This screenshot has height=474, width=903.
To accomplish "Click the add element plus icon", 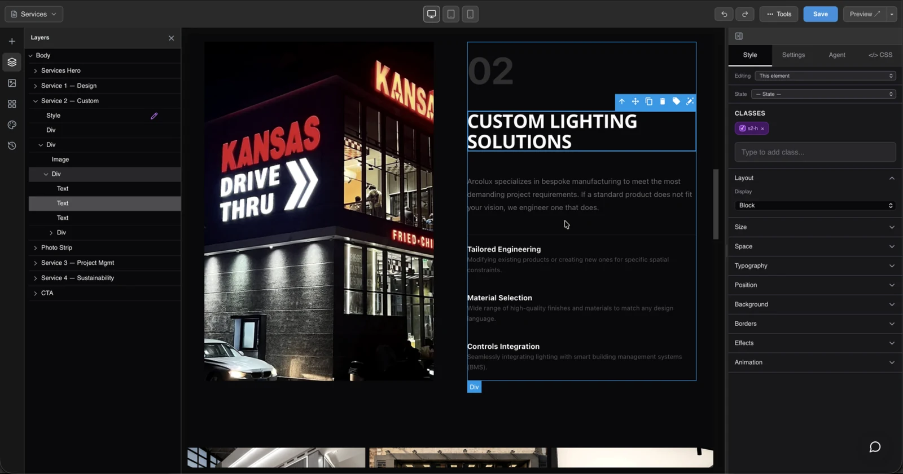I will click(x=12, y=41).
